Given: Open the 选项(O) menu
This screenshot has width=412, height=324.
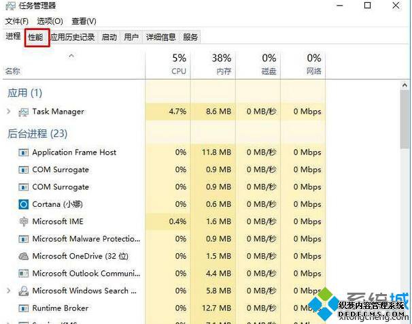Looking at the screenshot, I should [x=50, y=21].
